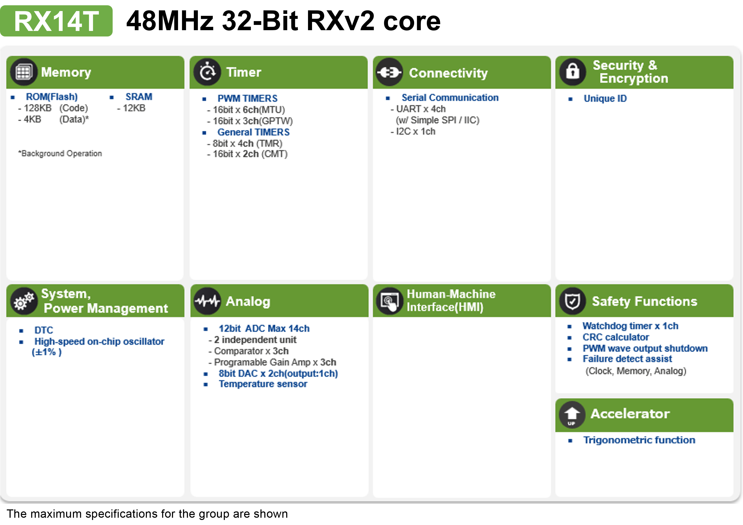The image size is (743, 525).
Task: Click Watchdog timer x 1ch item
Action: [x=630, y=326]
